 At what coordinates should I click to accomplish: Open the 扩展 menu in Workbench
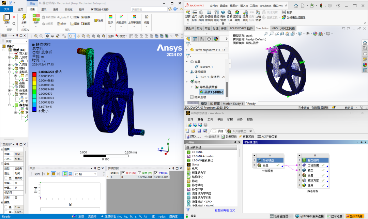point(230,119)
